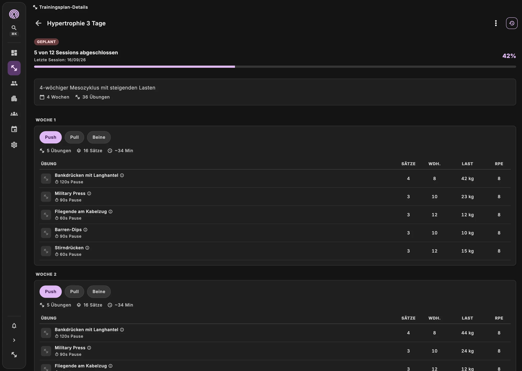
Task: Click the 42 kg load for Bankdrücken Woche 1
Action: pos(467,178)
